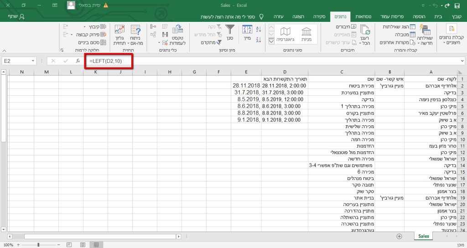Open the Outline (חלוקה לרמות) dialog launcher
467x248 pixels.
[62, 50]
